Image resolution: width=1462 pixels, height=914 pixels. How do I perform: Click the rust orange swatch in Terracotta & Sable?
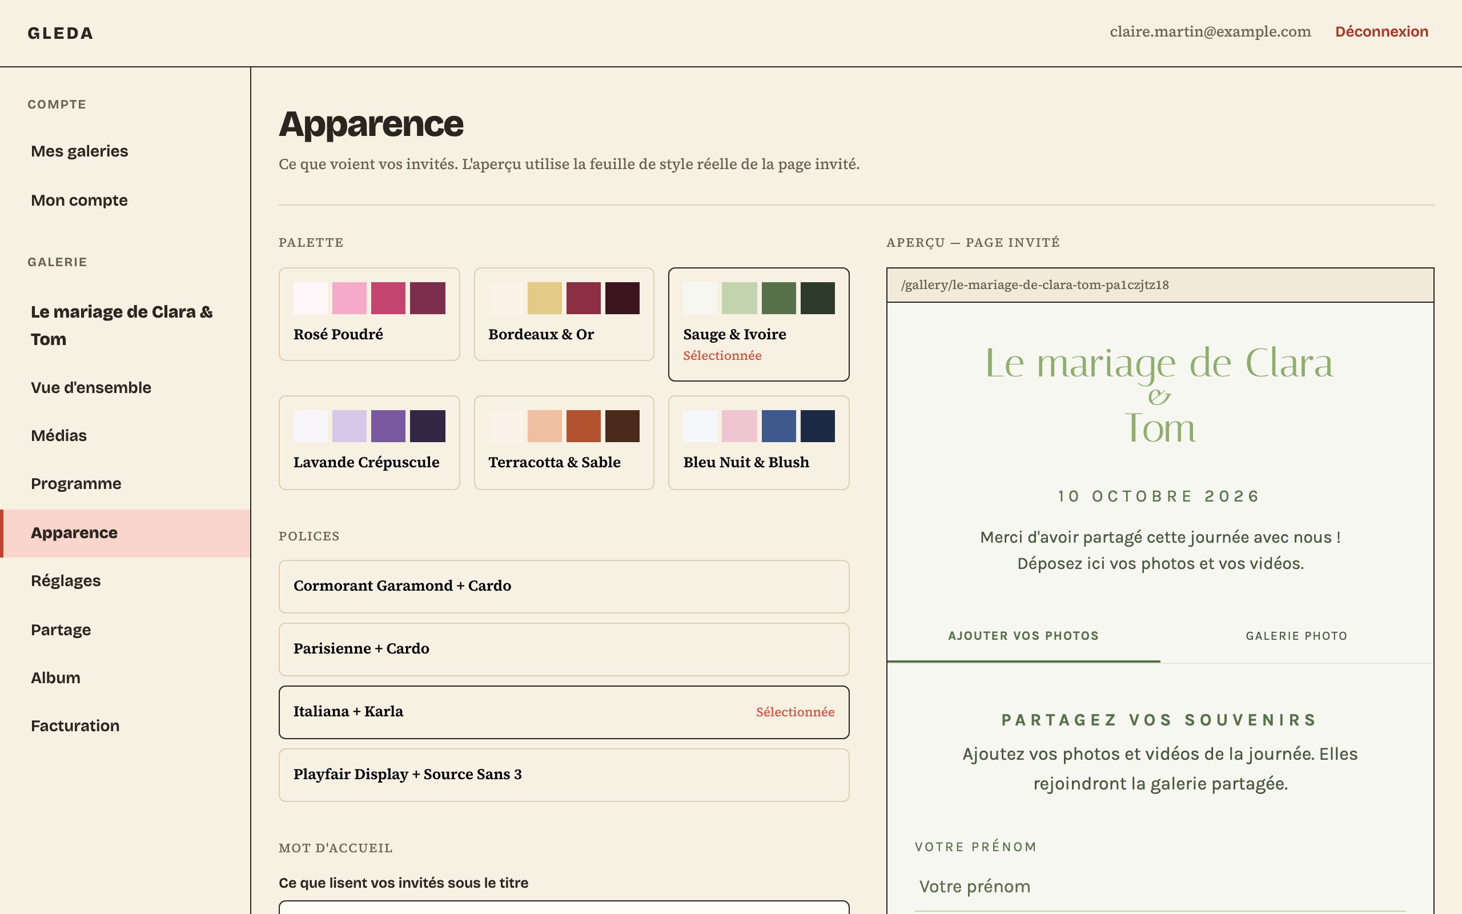tap(583, 426)
